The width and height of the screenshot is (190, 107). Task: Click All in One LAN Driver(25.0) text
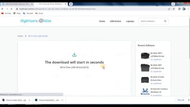(x=74, y=67)
